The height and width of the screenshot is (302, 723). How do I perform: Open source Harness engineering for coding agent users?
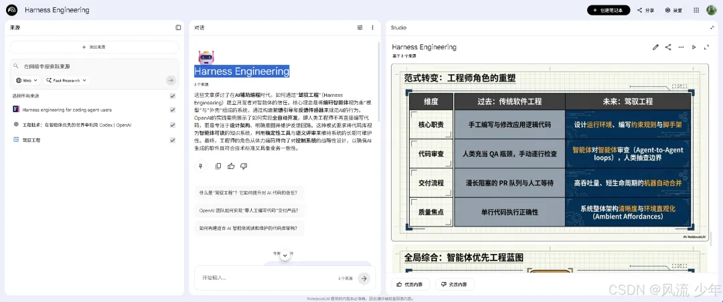click(x=67, y=110)
